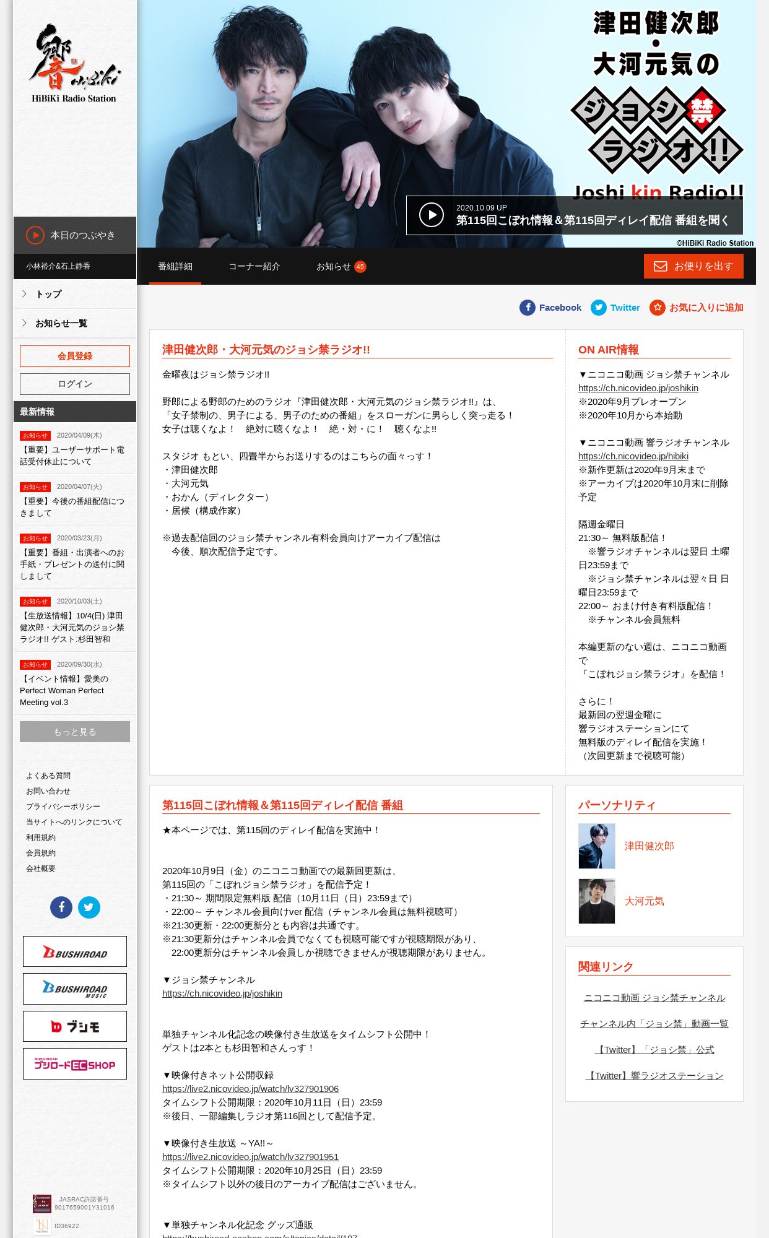Click the round Twitter icon in sidebar

pos(89,907)
